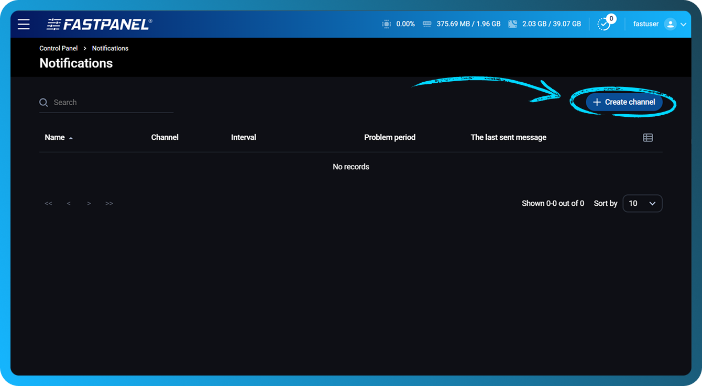This screenshot has height=386, width=702.
Task: Jump to last page of results
Action: [109, 203]
